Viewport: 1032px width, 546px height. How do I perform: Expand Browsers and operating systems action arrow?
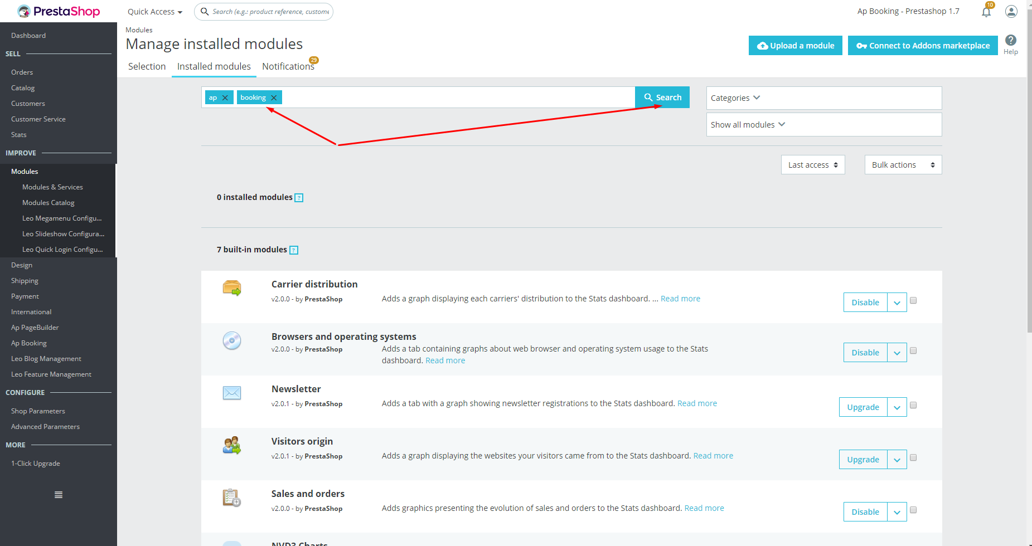[x=897, y=353]
